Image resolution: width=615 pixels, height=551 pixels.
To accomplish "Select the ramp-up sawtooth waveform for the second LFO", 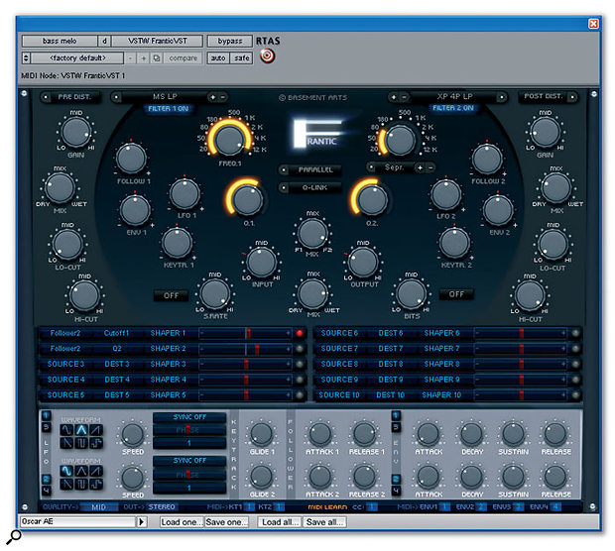I will [96, 471].
